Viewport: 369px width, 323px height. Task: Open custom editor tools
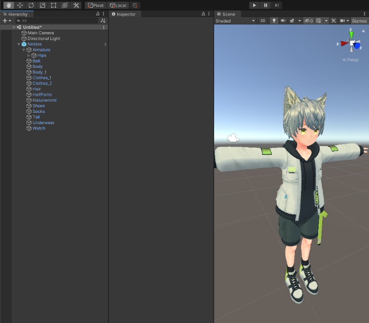pyautogui.click(x=76, y=5)
